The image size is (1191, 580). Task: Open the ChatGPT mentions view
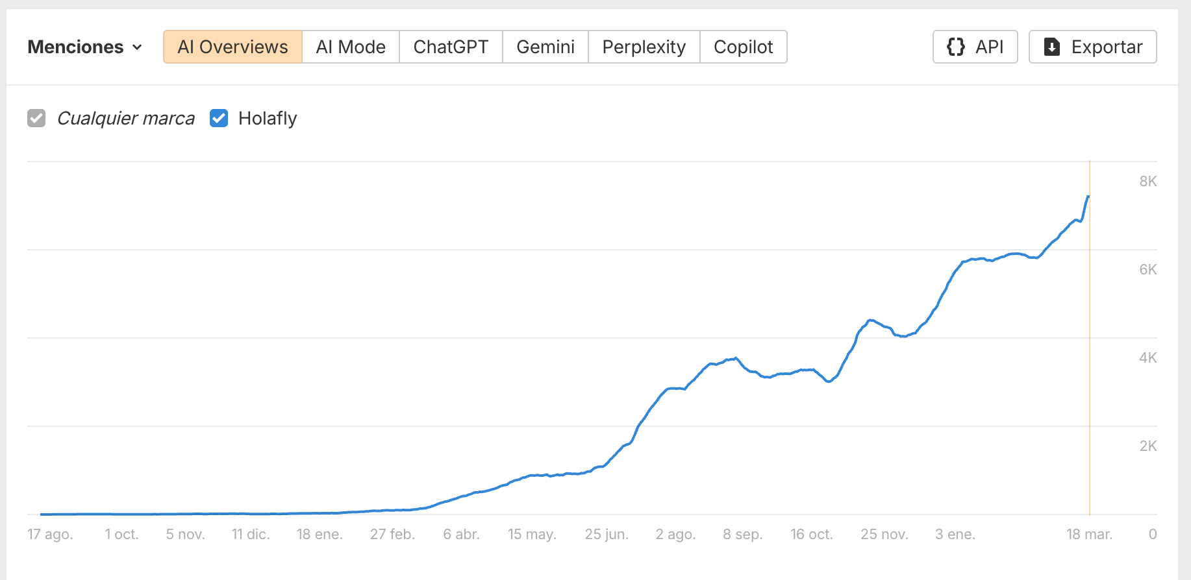tap(450, 46)
